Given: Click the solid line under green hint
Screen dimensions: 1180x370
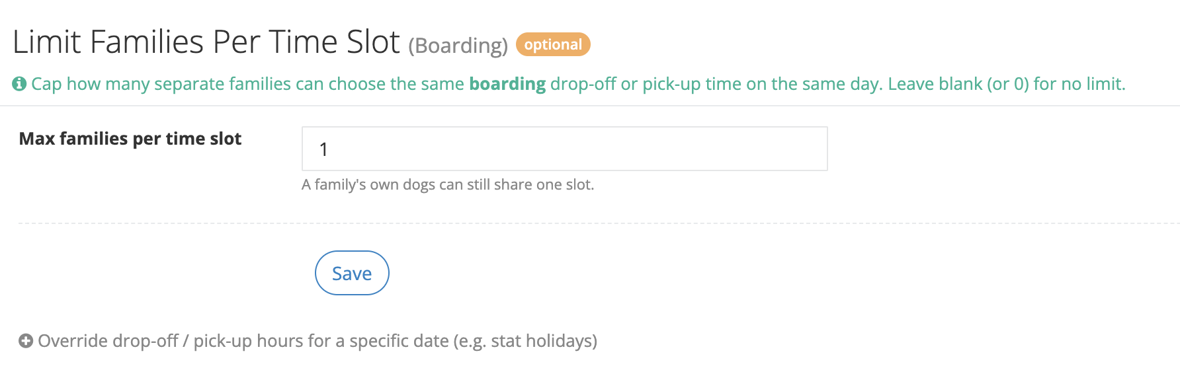Looking at the screenshot, I should click(x=590, y=106).
